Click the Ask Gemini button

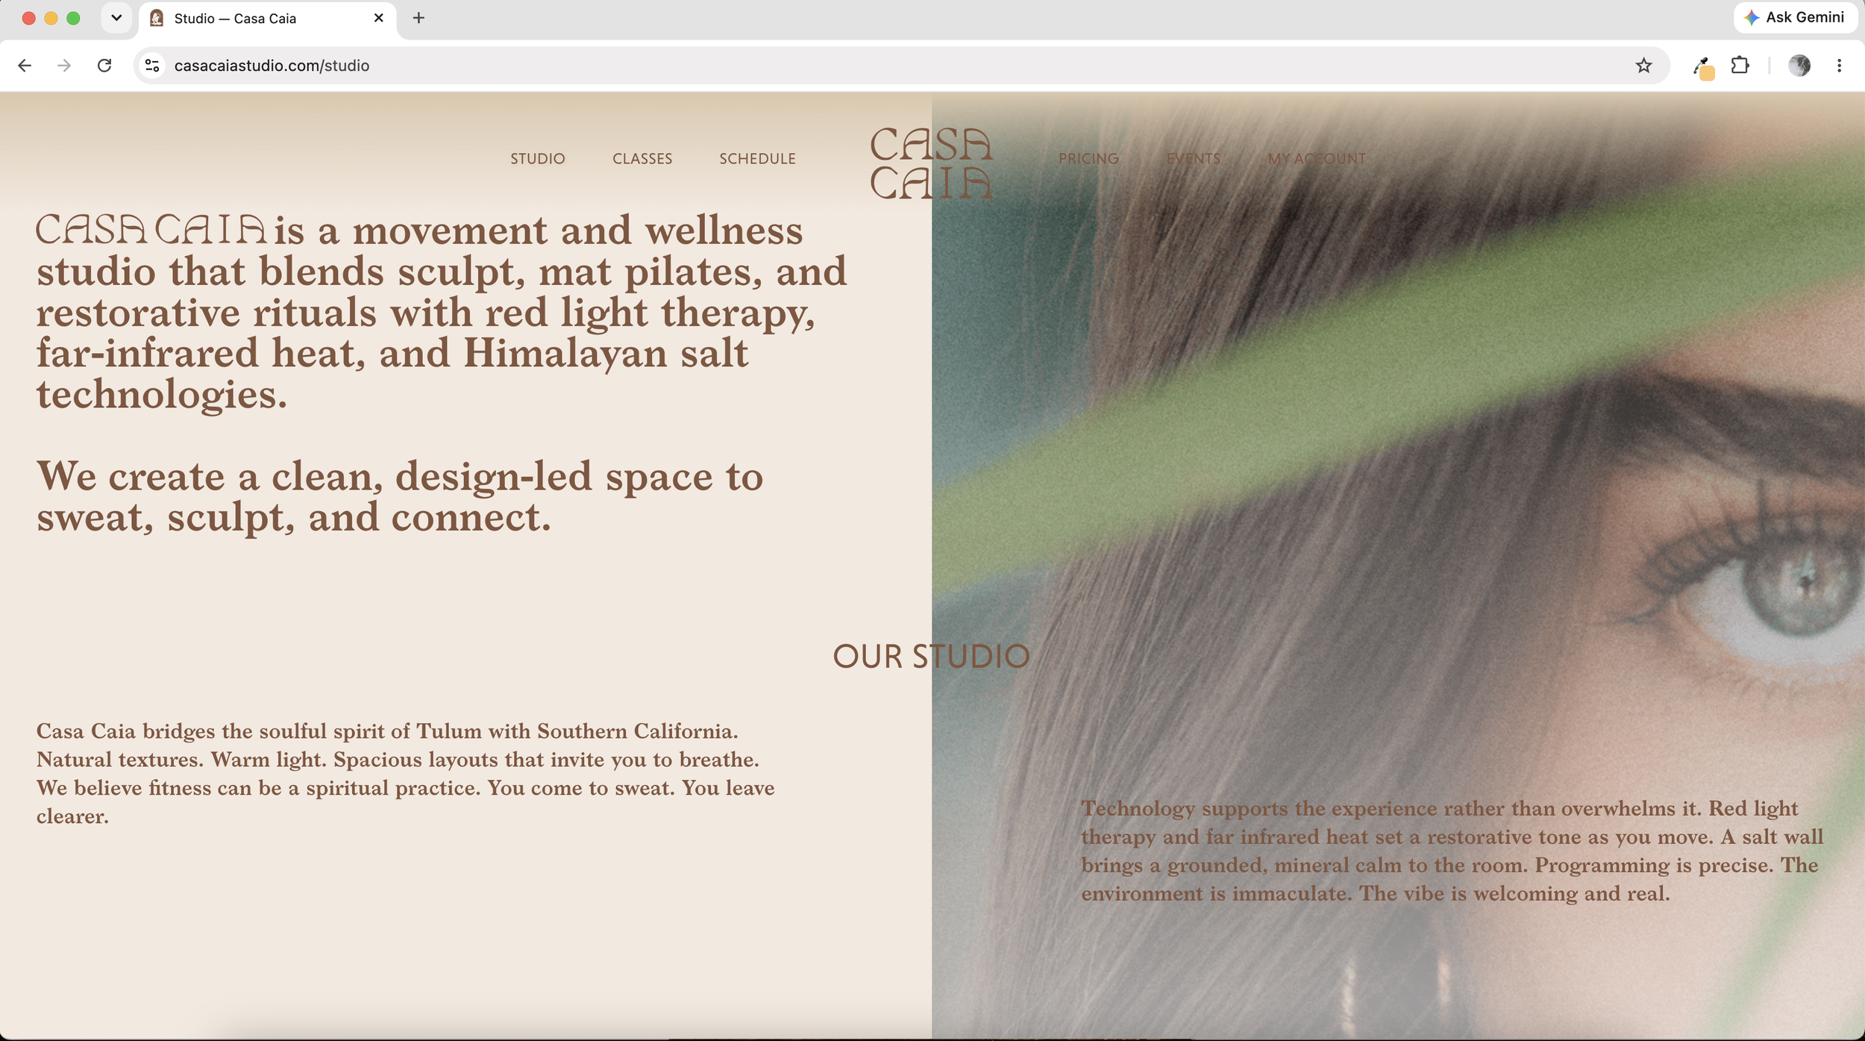coord(1793,17)
